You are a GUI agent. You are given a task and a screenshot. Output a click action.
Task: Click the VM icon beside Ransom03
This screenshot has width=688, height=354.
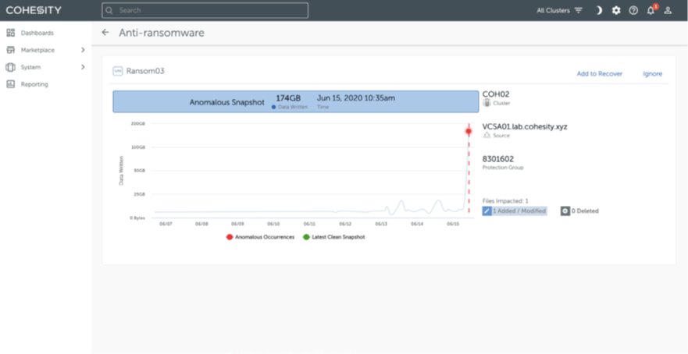click(x=118, y=71)
